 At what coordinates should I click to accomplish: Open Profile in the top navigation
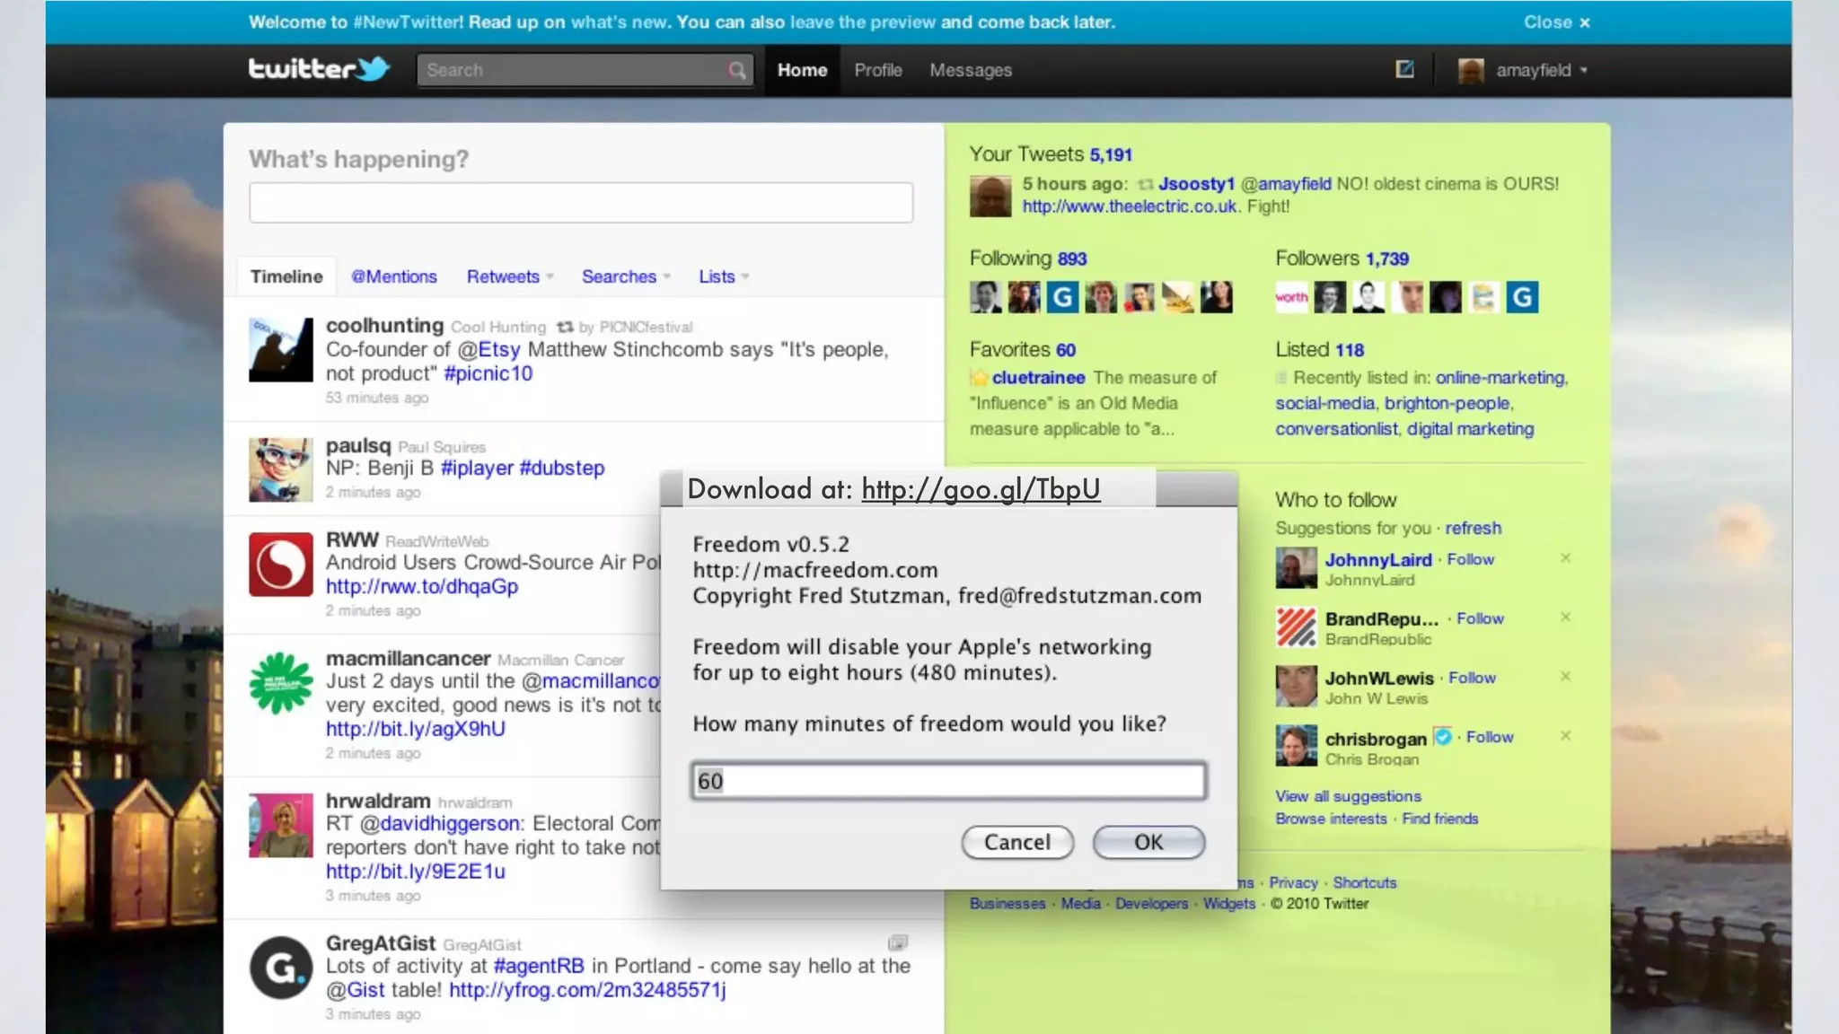[878, 70]
